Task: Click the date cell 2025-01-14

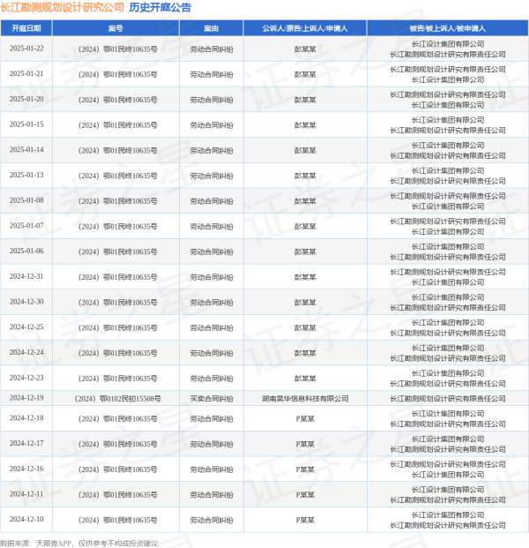Action: point(26,150)
